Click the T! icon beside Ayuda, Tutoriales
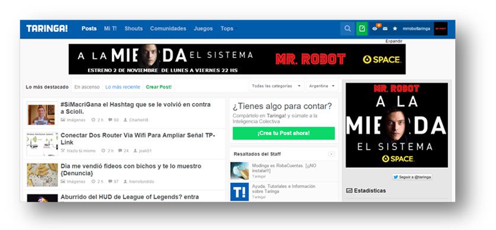The image size is (496, 230). click(240, 192)
